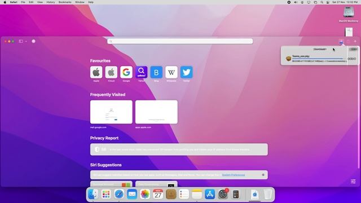The width and height of the screenshot is (361, 203).
Task: Click the privacy shield icon in toolbar
Action: (x=34, y=41)
